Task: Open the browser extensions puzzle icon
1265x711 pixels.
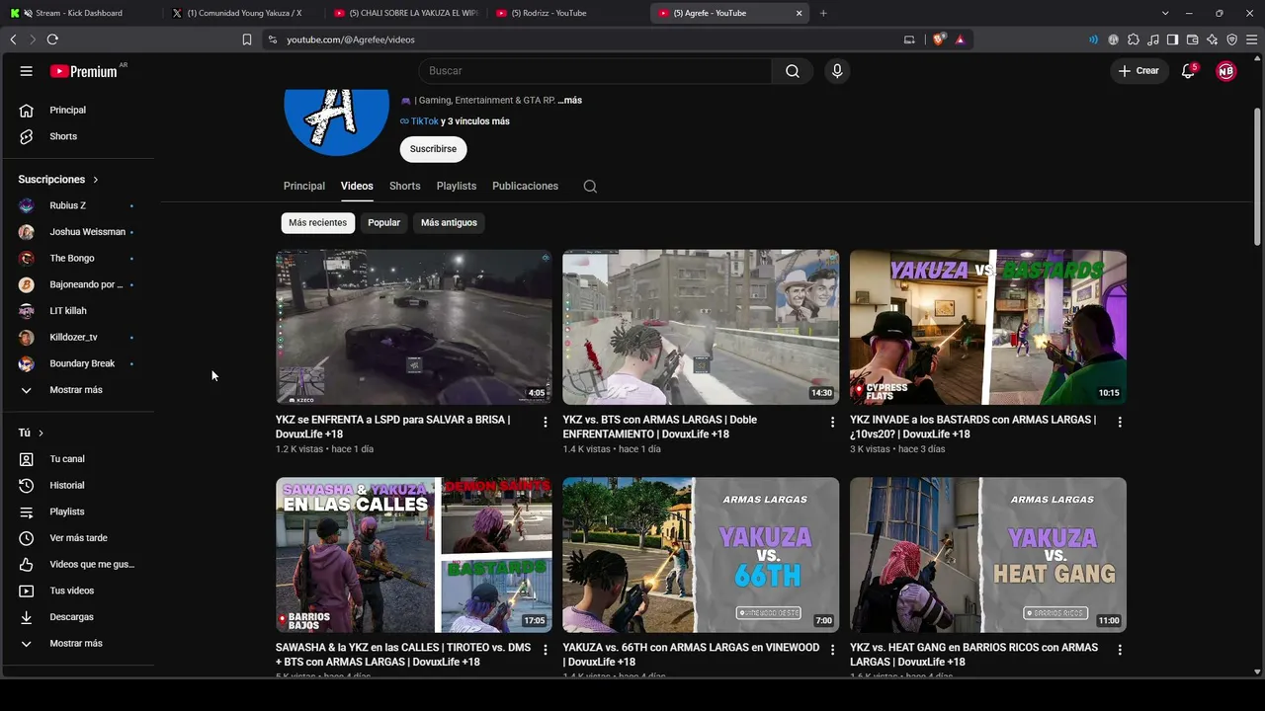Action: pos(1134,39)
